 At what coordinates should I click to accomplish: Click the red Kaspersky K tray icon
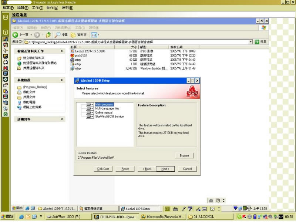244,217
